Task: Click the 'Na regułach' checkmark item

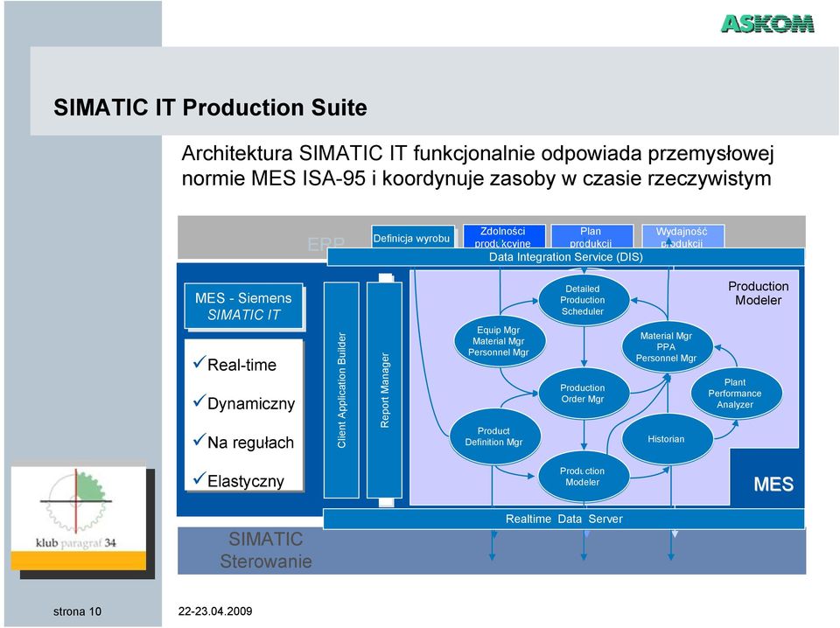Action: (x=244, y=442)
